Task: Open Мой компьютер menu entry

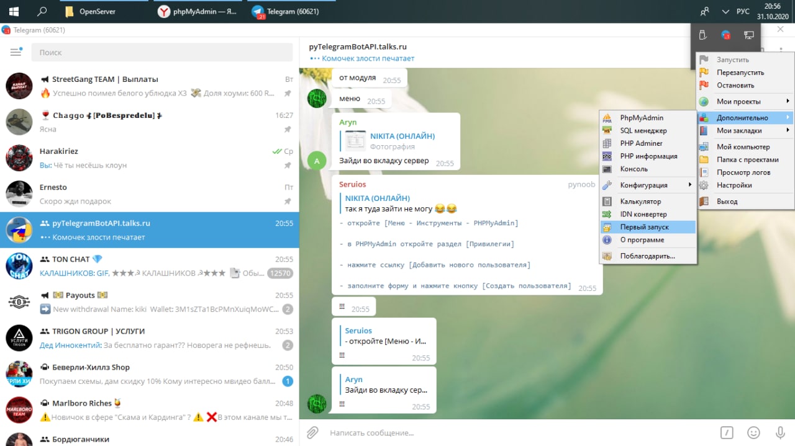Action: pyautogui.click(x=745, y=147)
